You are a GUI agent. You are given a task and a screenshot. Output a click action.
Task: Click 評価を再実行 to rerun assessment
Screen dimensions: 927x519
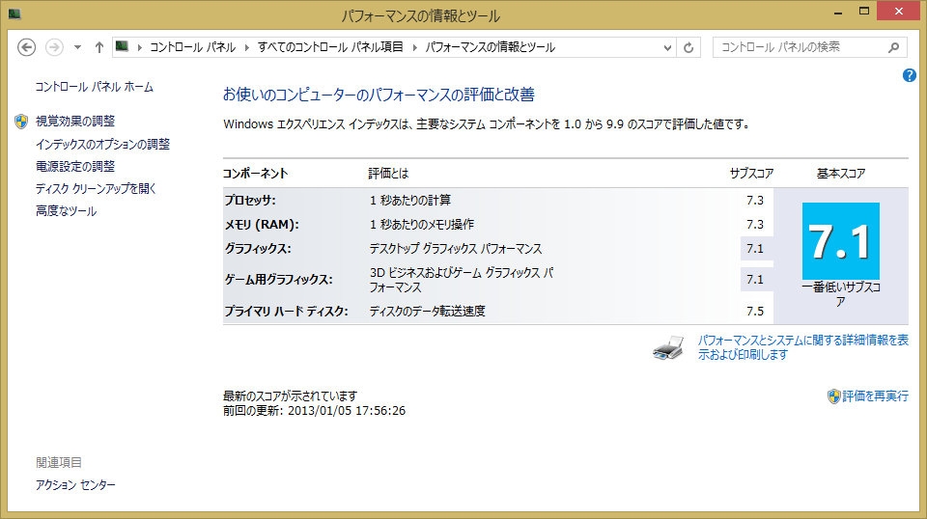point(875,396)
